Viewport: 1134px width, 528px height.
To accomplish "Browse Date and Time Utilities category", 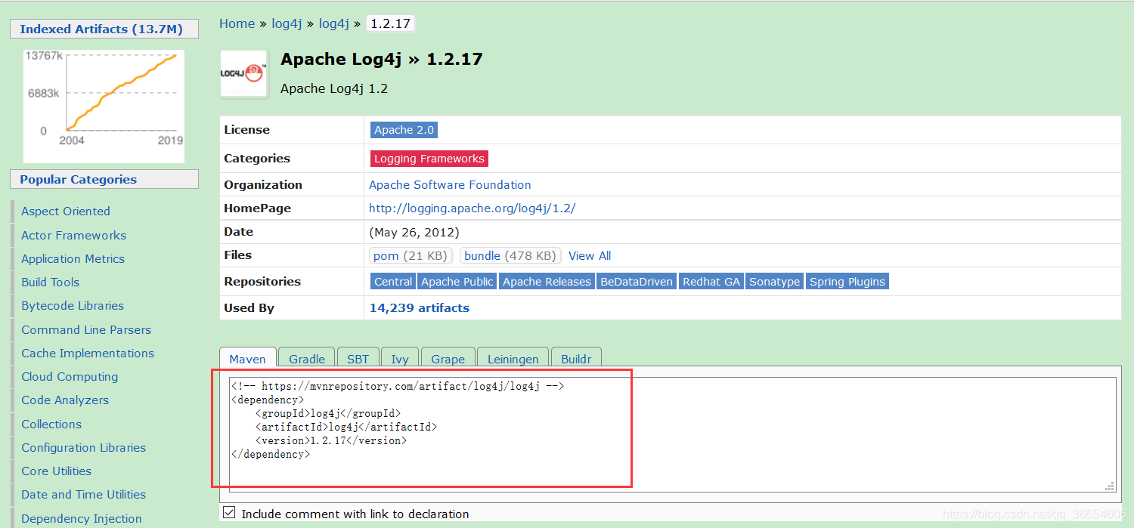I will coord(83,495).
